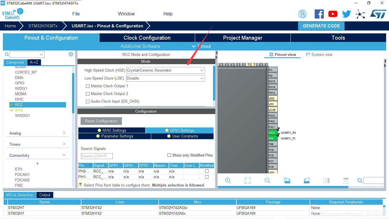This screenshot has height=219, width=389.
Task: Click the ST logo
Action: pyautogui.click(x=378, y=14)
